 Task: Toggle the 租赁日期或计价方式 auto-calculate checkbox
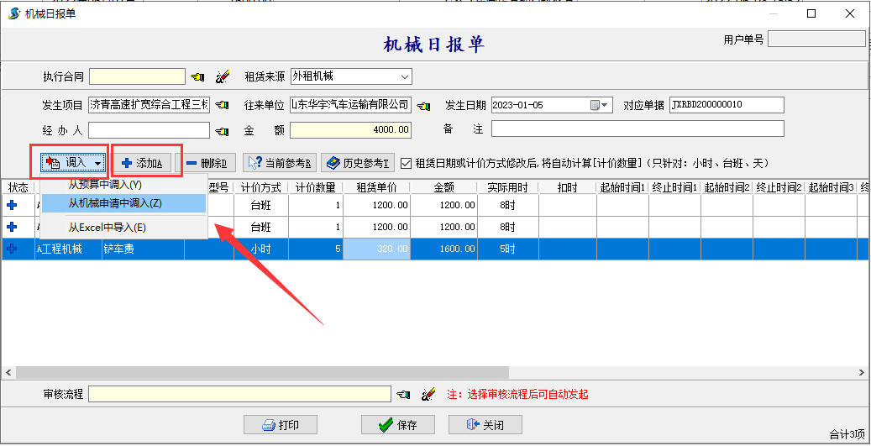(407, 163)
